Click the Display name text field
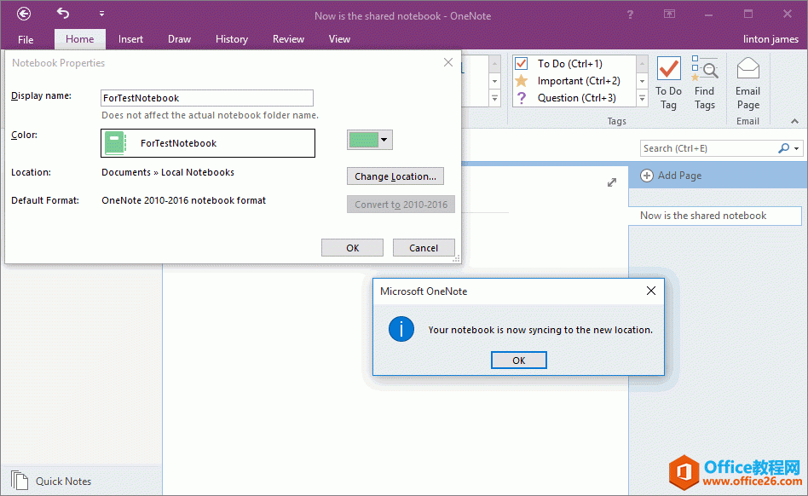Viewport: 808px width, 496px height. [207, 98]
